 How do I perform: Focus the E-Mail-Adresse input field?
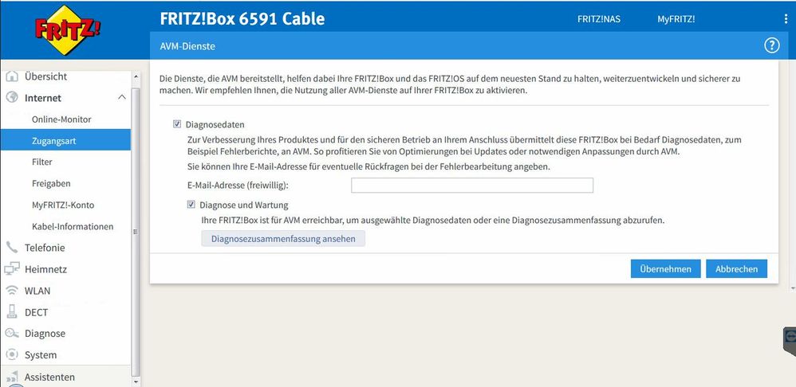pos(472,186)
